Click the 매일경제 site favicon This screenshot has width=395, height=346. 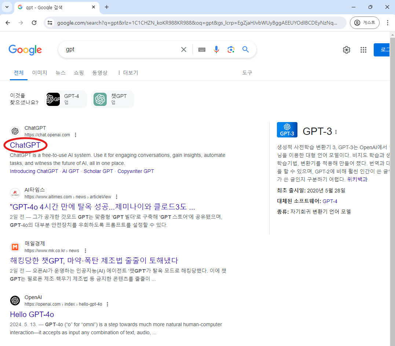click(x=15, y=247)
